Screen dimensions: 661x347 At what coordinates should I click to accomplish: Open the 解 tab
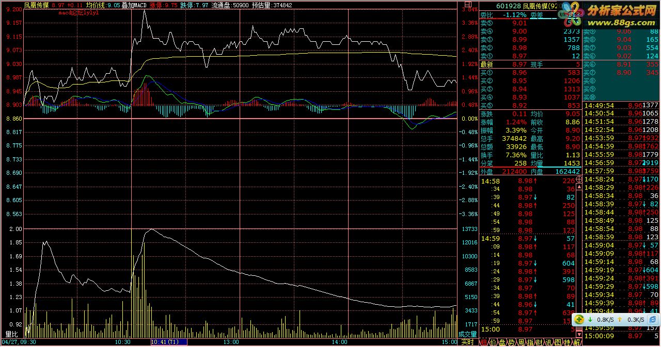[x=576, y=342]
